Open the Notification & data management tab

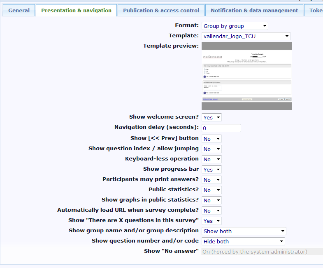click(x=254, y=10)
